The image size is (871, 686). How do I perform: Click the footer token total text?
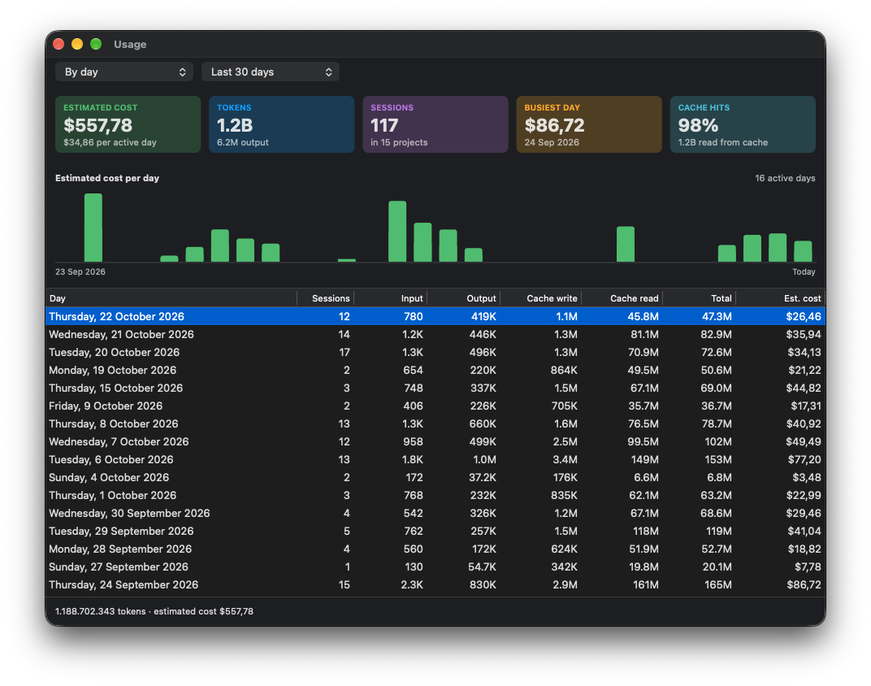click(100, 611)
